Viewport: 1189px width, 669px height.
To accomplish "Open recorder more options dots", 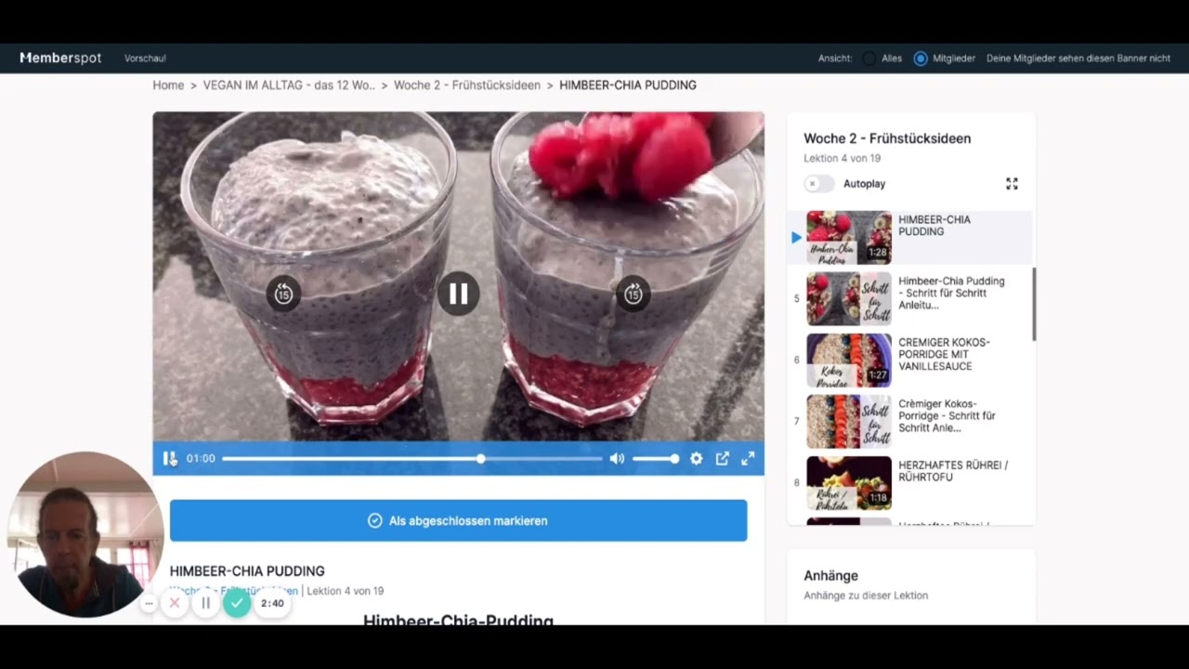I will (x=149, y=604).
